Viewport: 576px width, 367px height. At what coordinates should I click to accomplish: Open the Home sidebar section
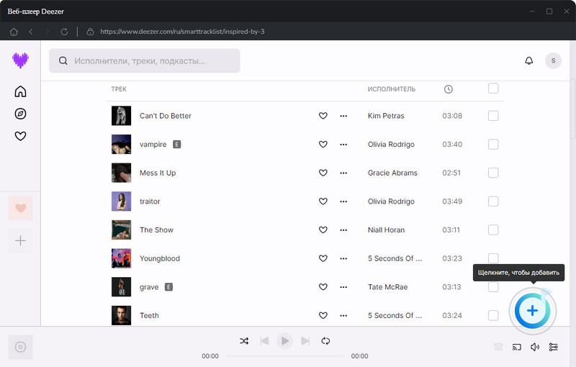pos(20,91)
